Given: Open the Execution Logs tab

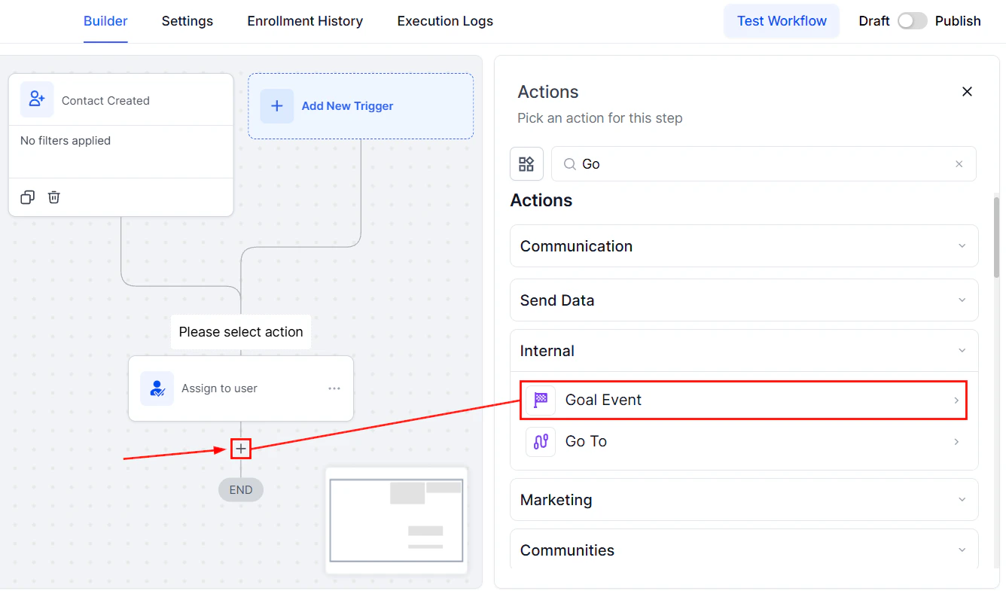Looking at the screenshot, I should tap(444, 21).
